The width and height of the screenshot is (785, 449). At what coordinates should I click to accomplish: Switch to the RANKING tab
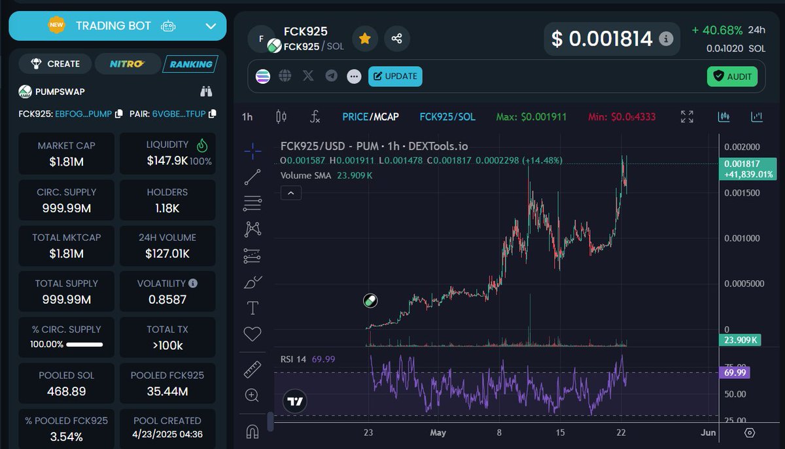[190, 63]
